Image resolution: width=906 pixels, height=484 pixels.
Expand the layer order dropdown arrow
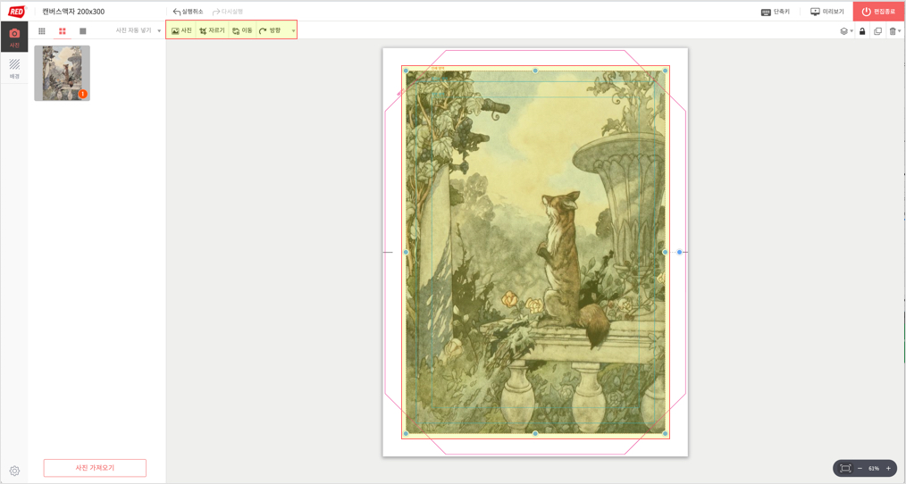pos(851,31)
